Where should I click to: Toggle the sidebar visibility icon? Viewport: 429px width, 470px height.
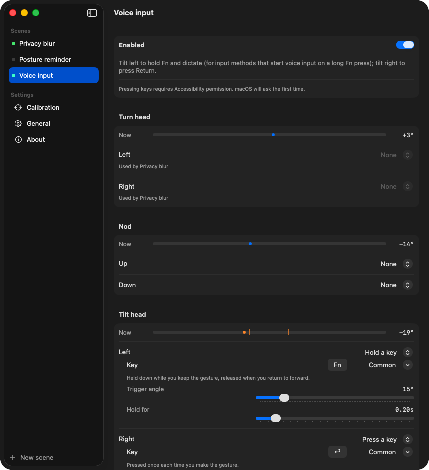point(92,13)
